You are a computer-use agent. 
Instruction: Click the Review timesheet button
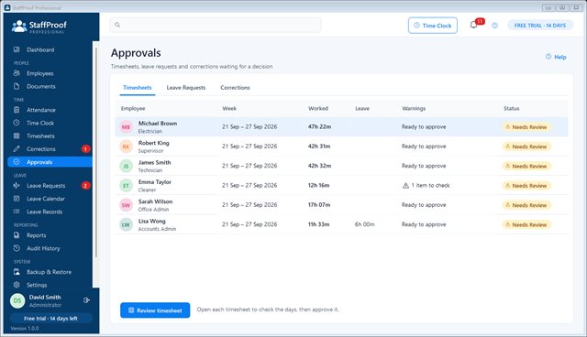coord(155,310)
